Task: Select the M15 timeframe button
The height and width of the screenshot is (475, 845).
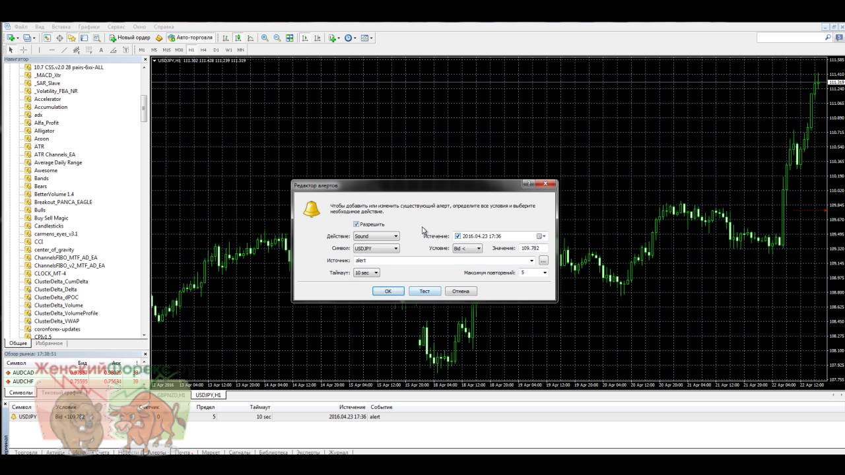Action: [x=166, y=49]
